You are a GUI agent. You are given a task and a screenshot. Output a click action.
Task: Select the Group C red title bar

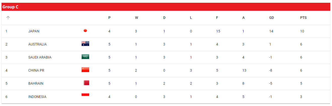166,7
